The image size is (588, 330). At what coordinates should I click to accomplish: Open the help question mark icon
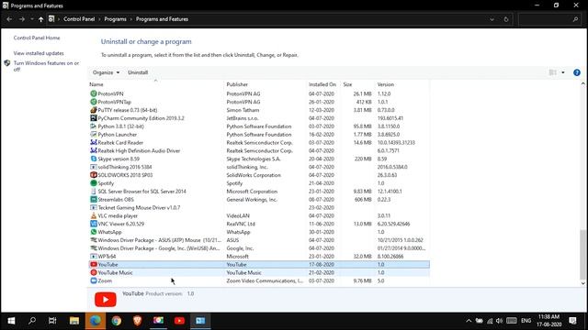(x=577, y=72)
